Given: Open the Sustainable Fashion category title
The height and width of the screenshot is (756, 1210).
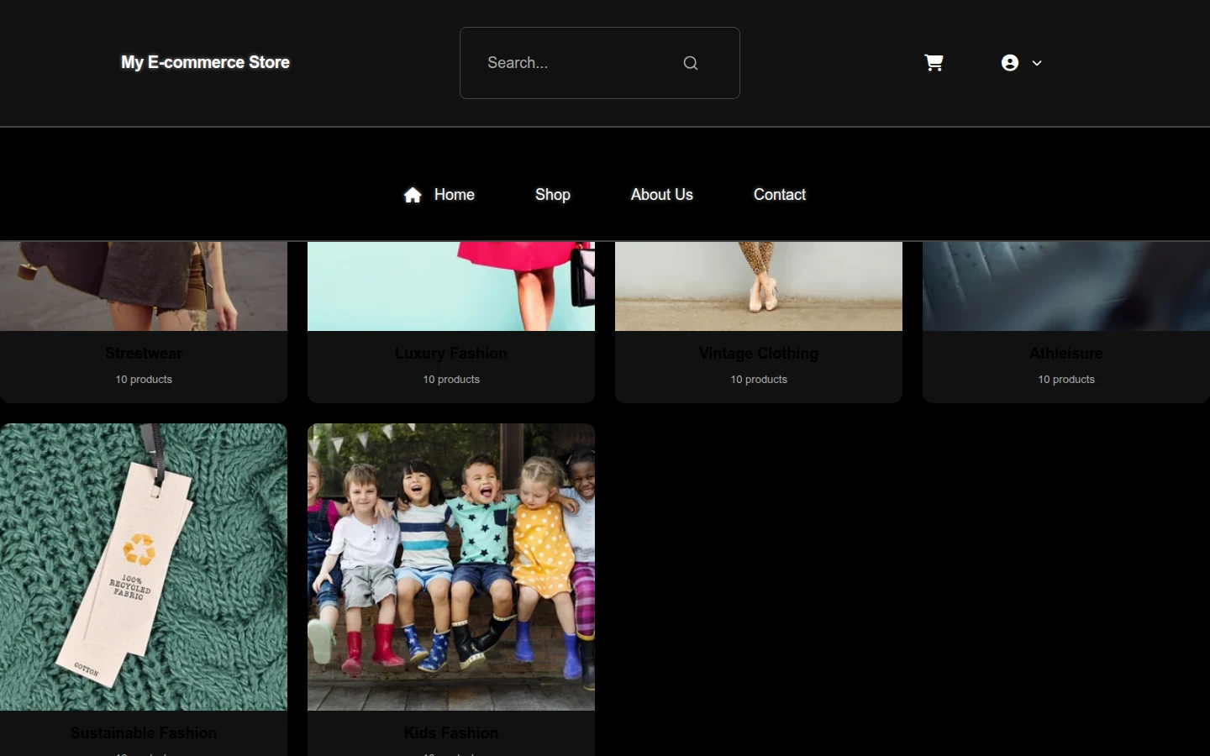Looking at the screenshot, I should click(144, 733).
